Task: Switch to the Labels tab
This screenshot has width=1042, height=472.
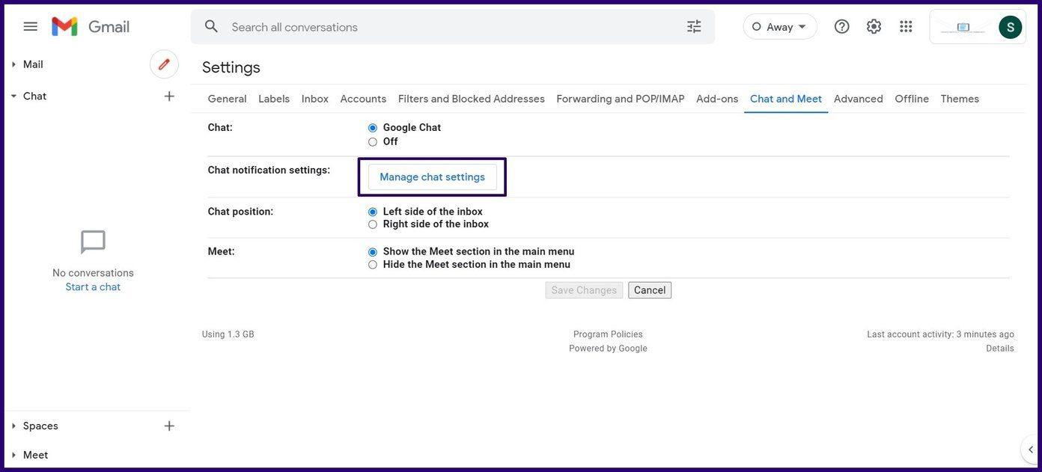Action: click(x=274, y=99)
